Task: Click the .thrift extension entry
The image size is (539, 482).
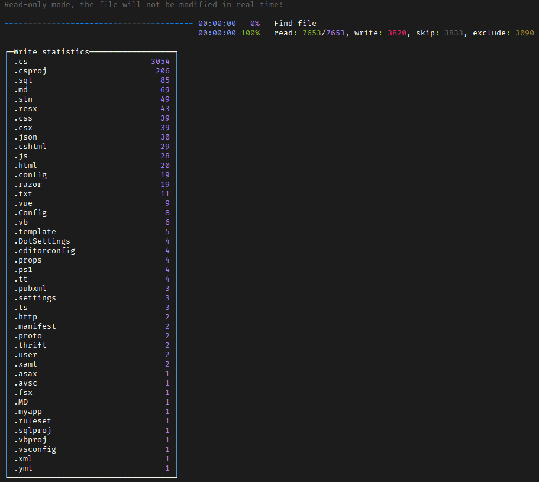Action: (x=30, y=345)
